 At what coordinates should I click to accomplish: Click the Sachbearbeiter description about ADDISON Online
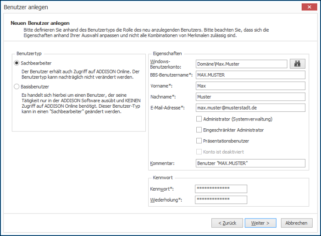tap(80, 74)
